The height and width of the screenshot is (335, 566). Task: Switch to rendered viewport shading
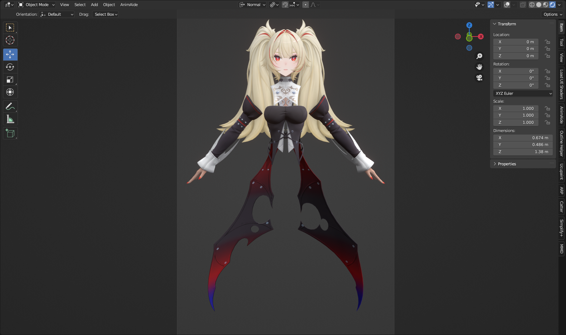[552, 5]
